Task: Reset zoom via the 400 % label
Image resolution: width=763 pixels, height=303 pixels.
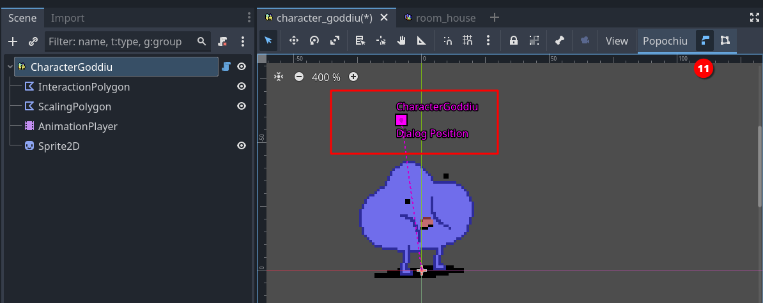Action: [x=326, y=77]
